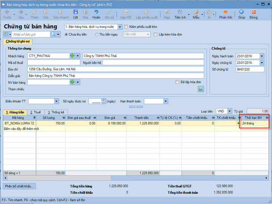Check Lập kèm hóa đơn
Viewport: 272px width, 204px height.
click(x=155, y=34)
